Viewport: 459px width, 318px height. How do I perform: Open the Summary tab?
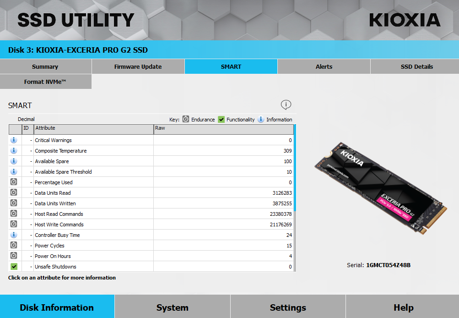(x=46, y=66)
